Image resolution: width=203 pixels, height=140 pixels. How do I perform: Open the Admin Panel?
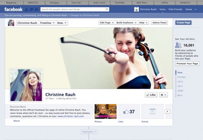pos(159,23)
